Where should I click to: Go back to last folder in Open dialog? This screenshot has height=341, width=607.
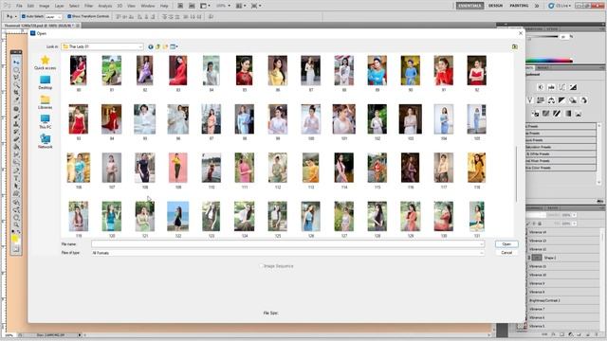(x=151, y=46)
